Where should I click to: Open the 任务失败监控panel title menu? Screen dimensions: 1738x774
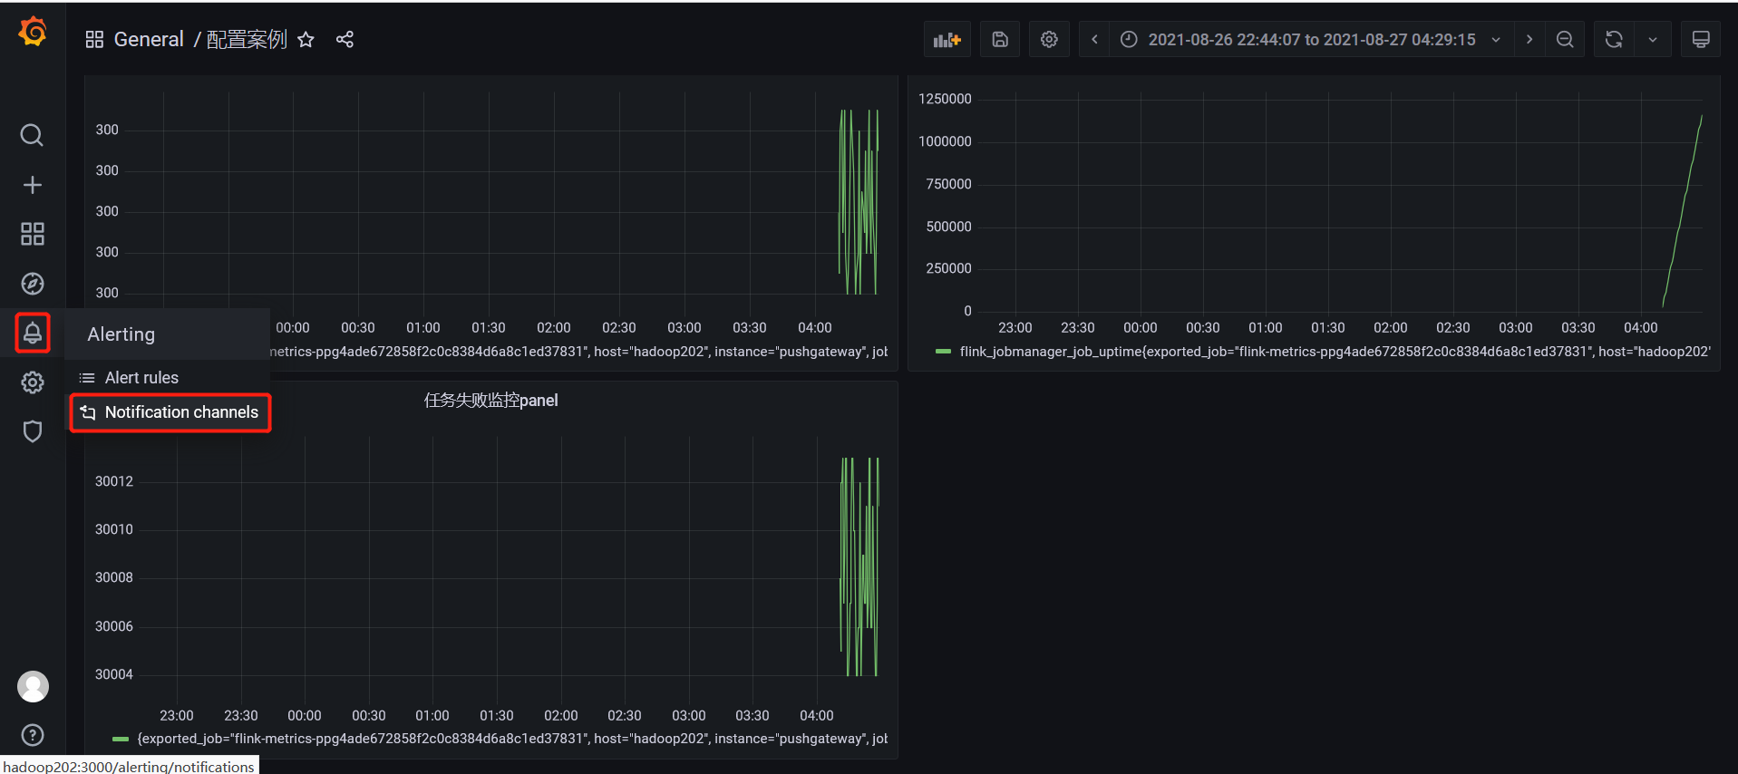click(x=490, y=401)
